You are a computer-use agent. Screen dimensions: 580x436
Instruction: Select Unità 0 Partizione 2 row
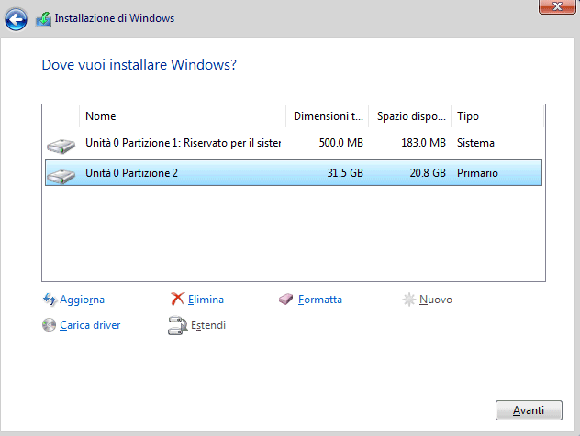(294, 173)
